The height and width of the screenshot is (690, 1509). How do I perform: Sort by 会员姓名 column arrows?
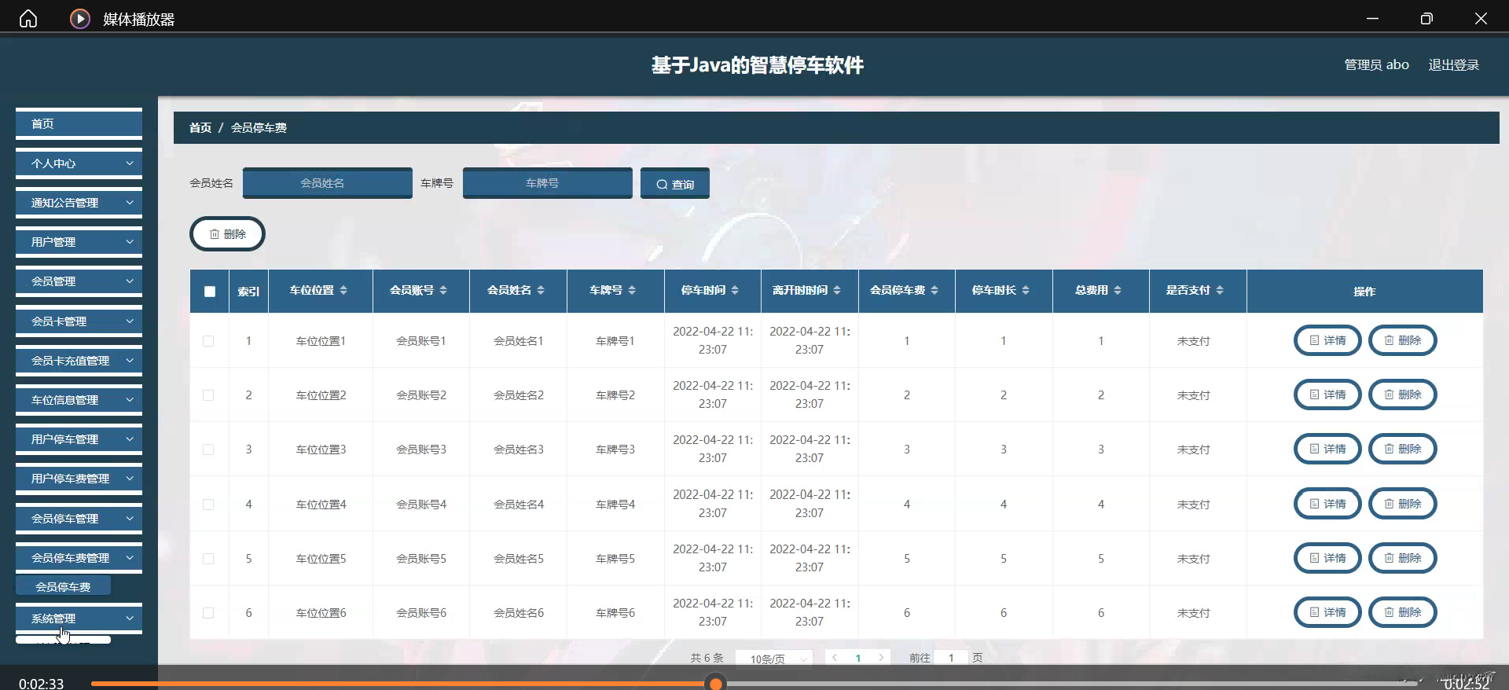coord(541,291)
